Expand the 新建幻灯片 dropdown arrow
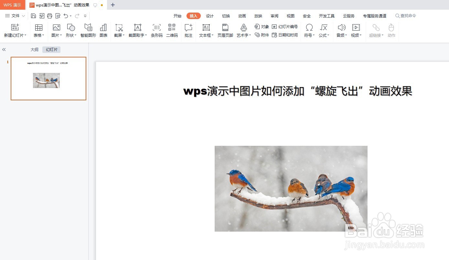Image resolution: width=449 pixels, height=260 pixels. pyautogui.click(x=25, y=35)
